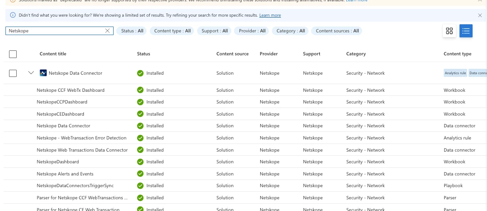Open the Content sources filter
The width and height of the screenshot is (487, 211).
pyautogui.click(x=337, y=31)
